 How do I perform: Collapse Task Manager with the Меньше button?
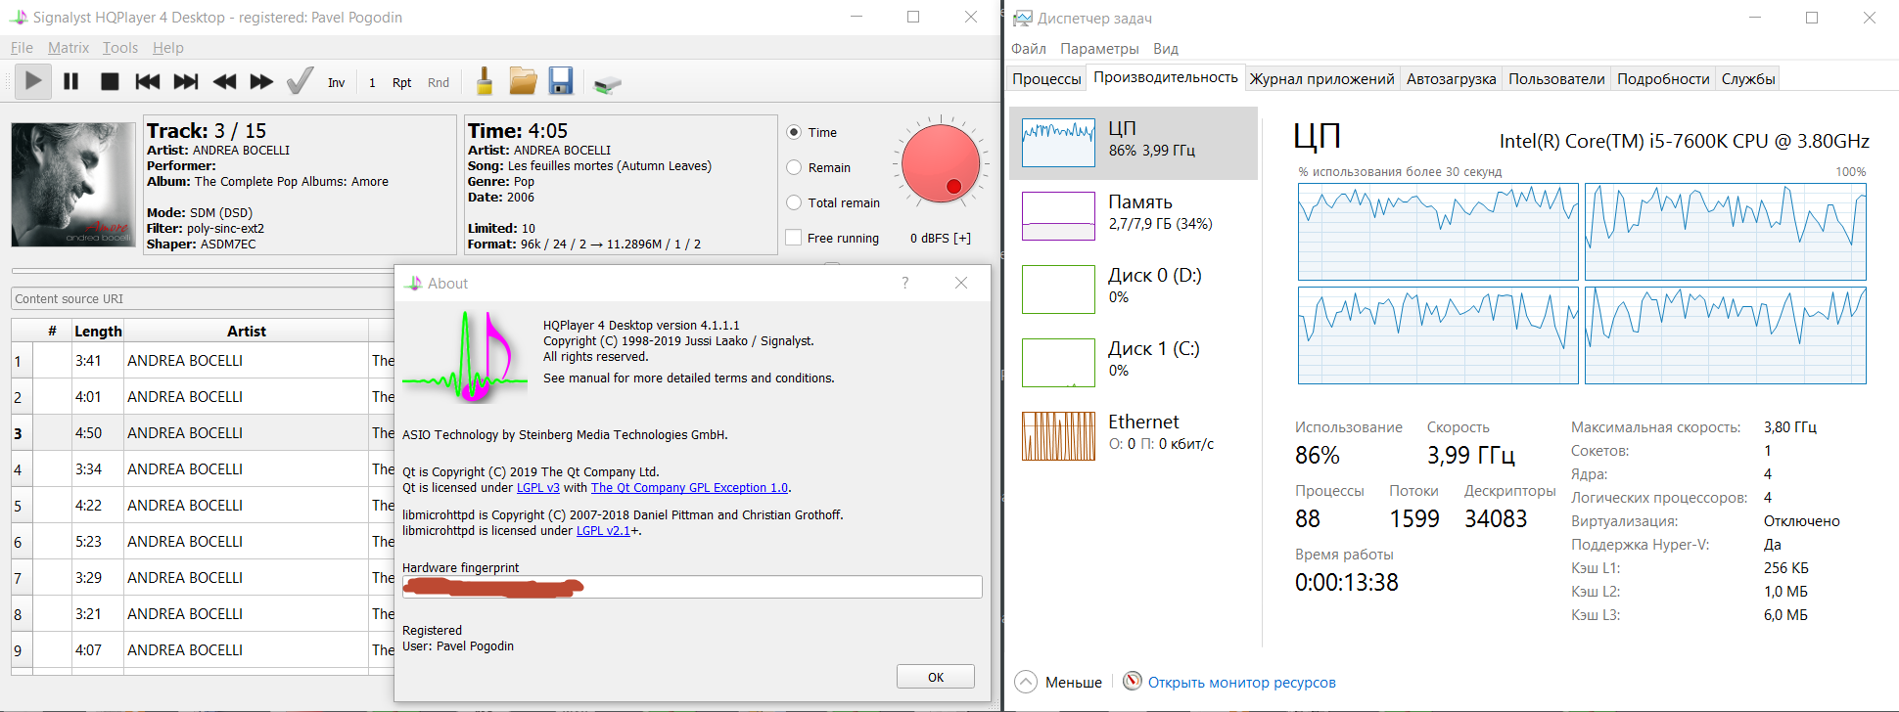tap(1058, 682)
